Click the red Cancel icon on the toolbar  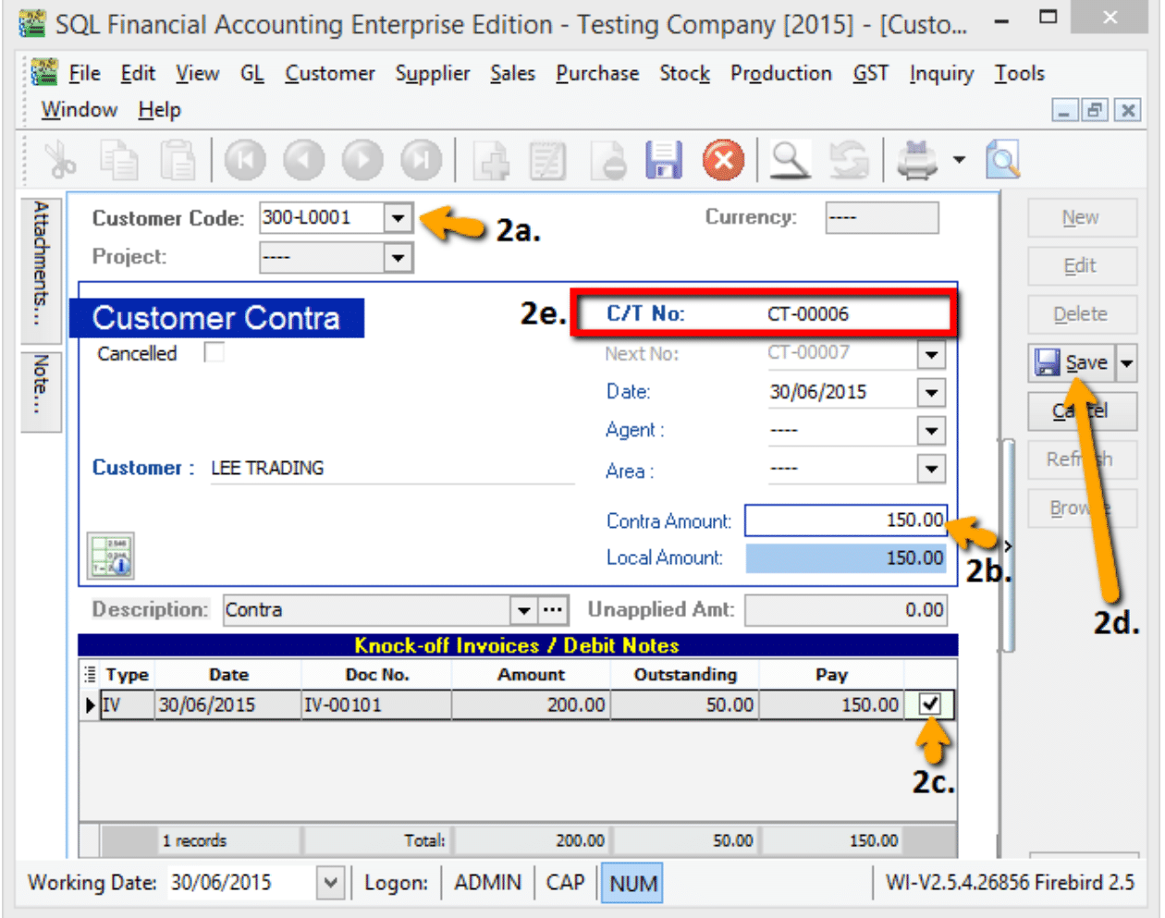(723, 159)
